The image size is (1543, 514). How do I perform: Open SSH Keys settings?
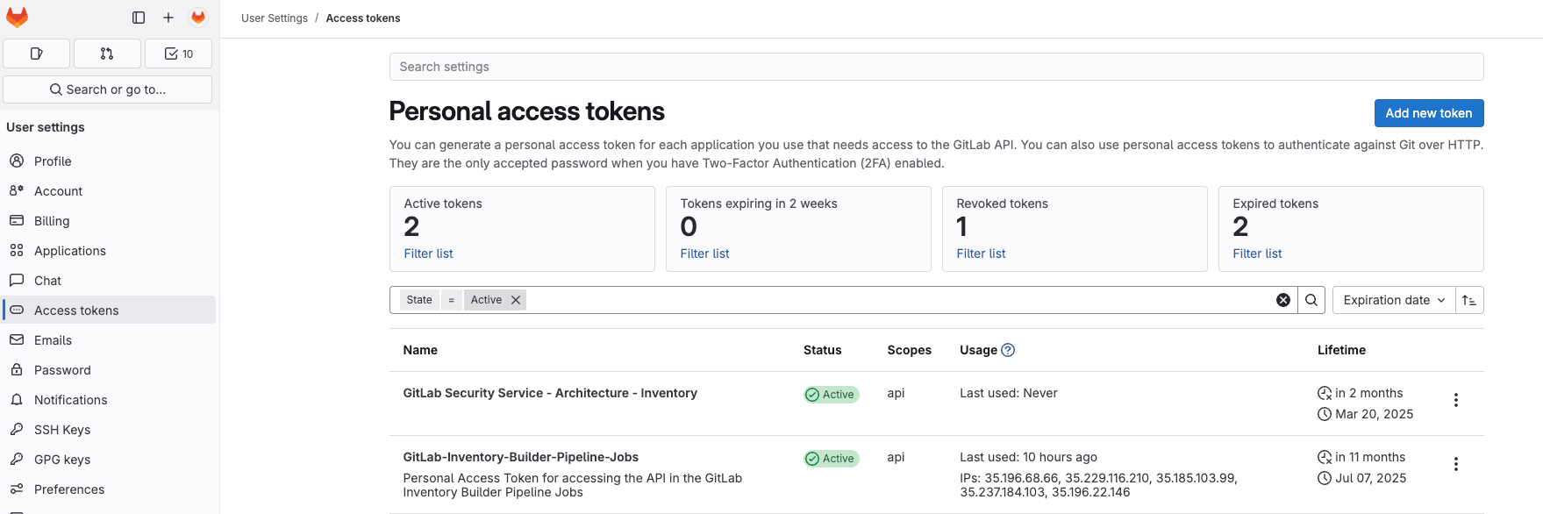109,430
